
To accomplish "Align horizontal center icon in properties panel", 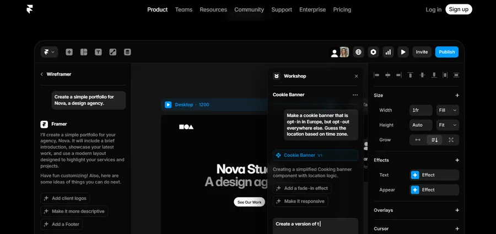I will coord(387,75).
